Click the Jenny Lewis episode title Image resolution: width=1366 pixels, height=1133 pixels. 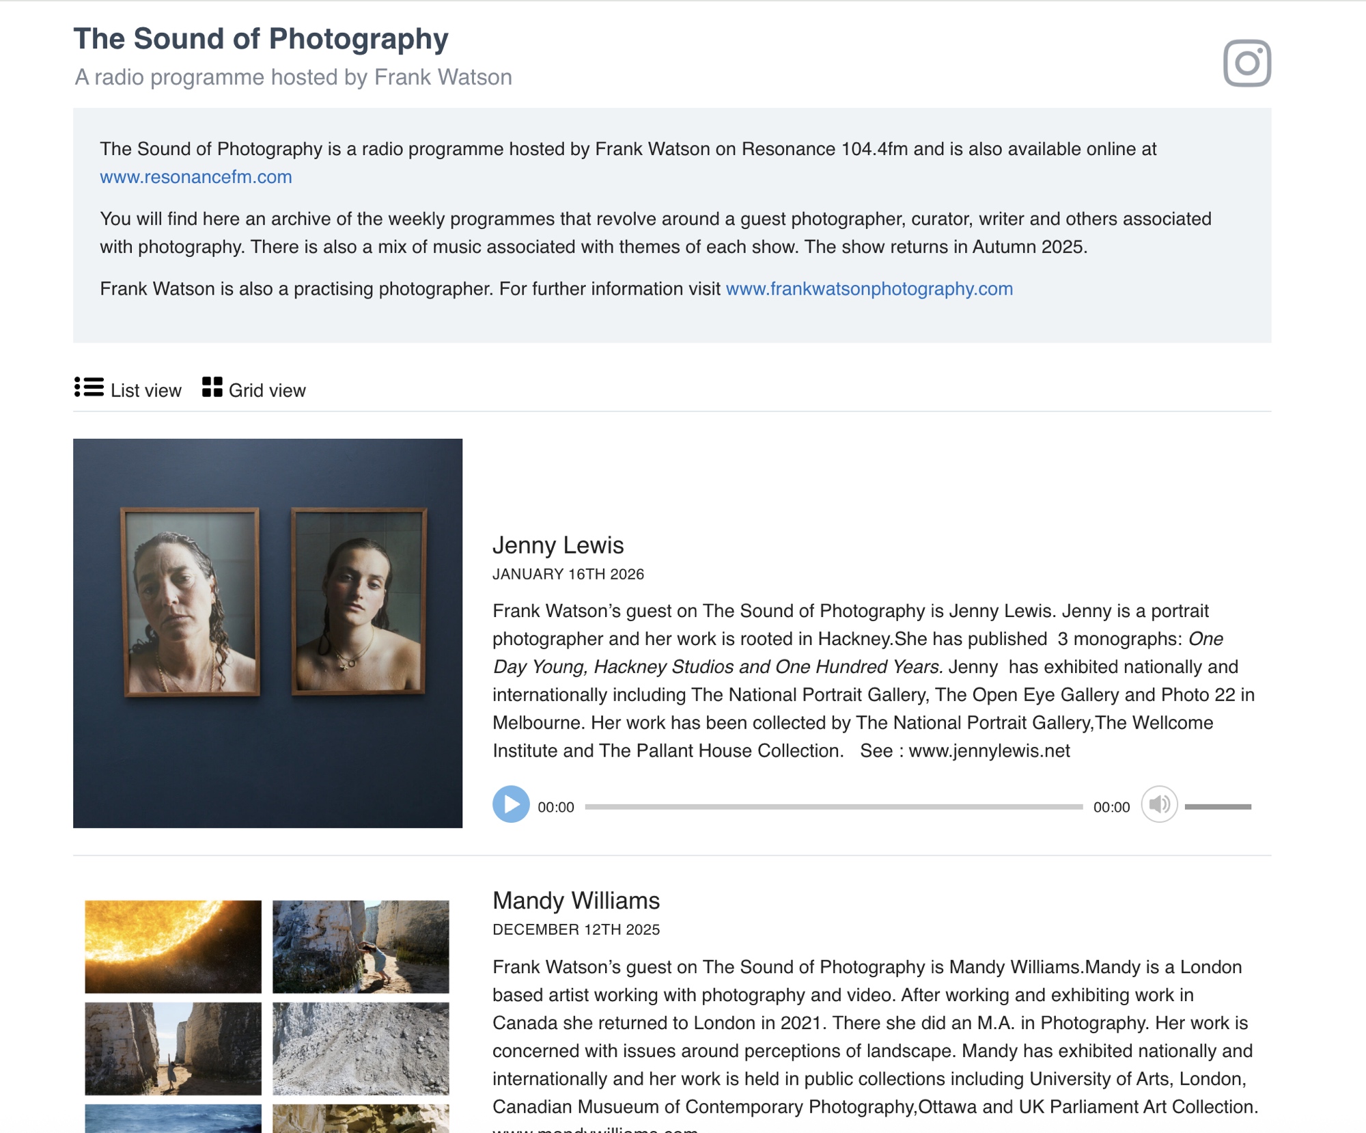click(x=558, y=545)
